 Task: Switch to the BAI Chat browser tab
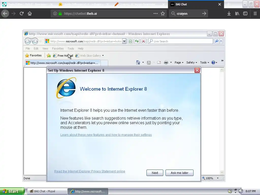[x=196, y=4]
